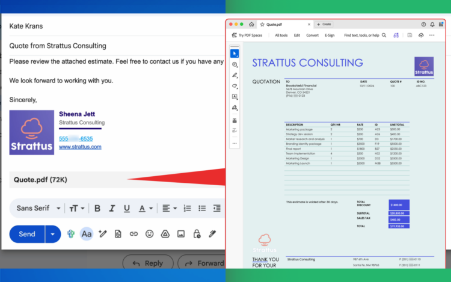This screenshot has width=451, height=282.
Task: Click the Reply button
Action: tap(148, 263)
